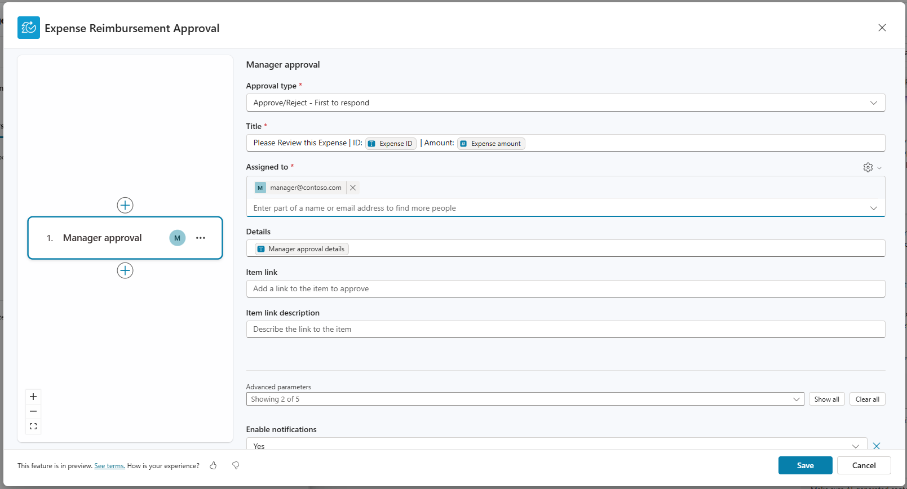Expand the Enable notifications dropdown
907x489 pixels.
(855, 446)
